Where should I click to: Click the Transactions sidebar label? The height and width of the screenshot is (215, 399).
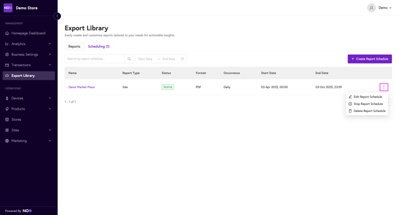[21, 65]
